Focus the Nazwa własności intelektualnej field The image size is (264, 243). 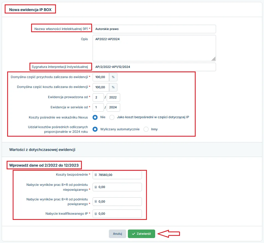tap(154, 29)
